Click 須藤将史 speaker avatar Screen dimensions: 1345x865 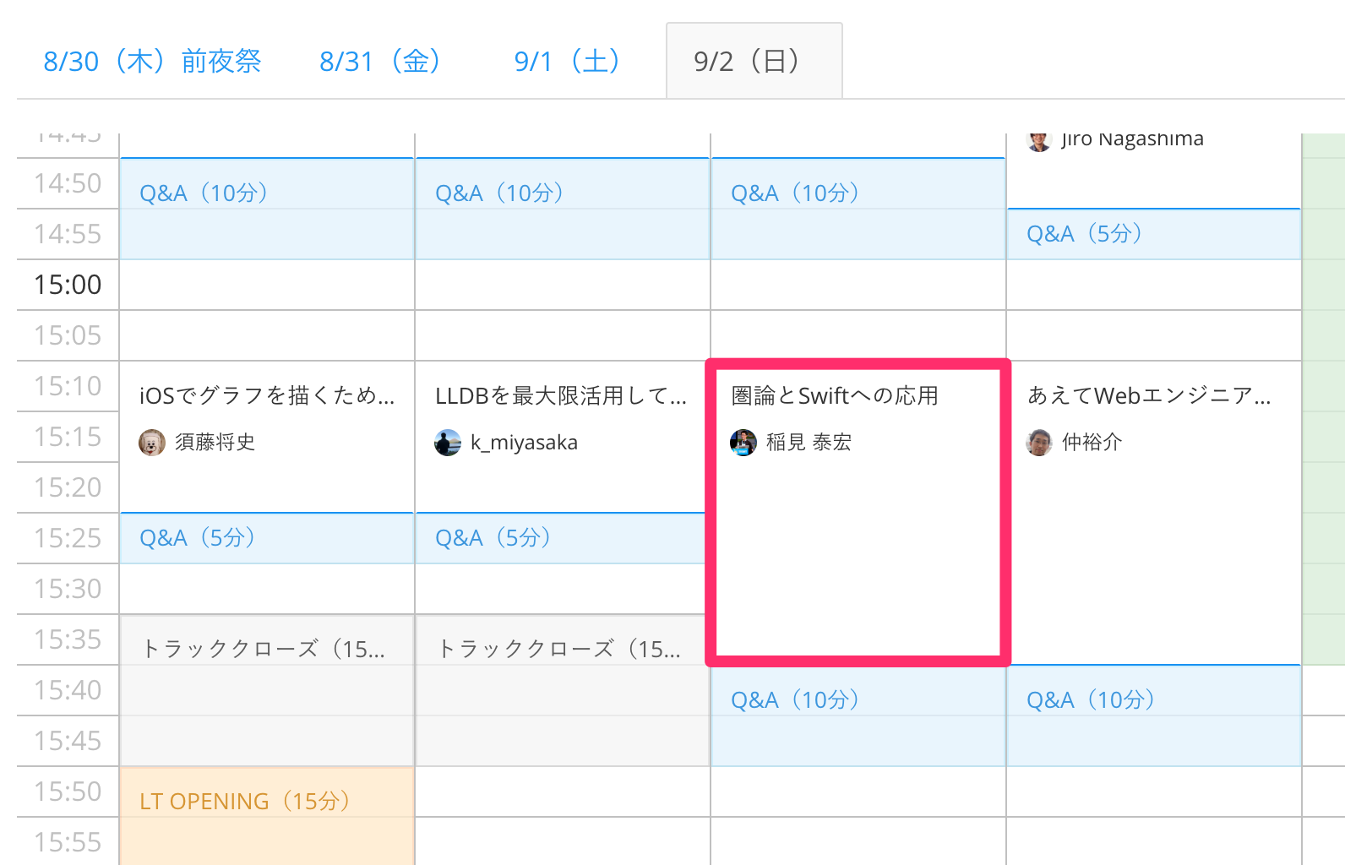(x=152, y=443)
